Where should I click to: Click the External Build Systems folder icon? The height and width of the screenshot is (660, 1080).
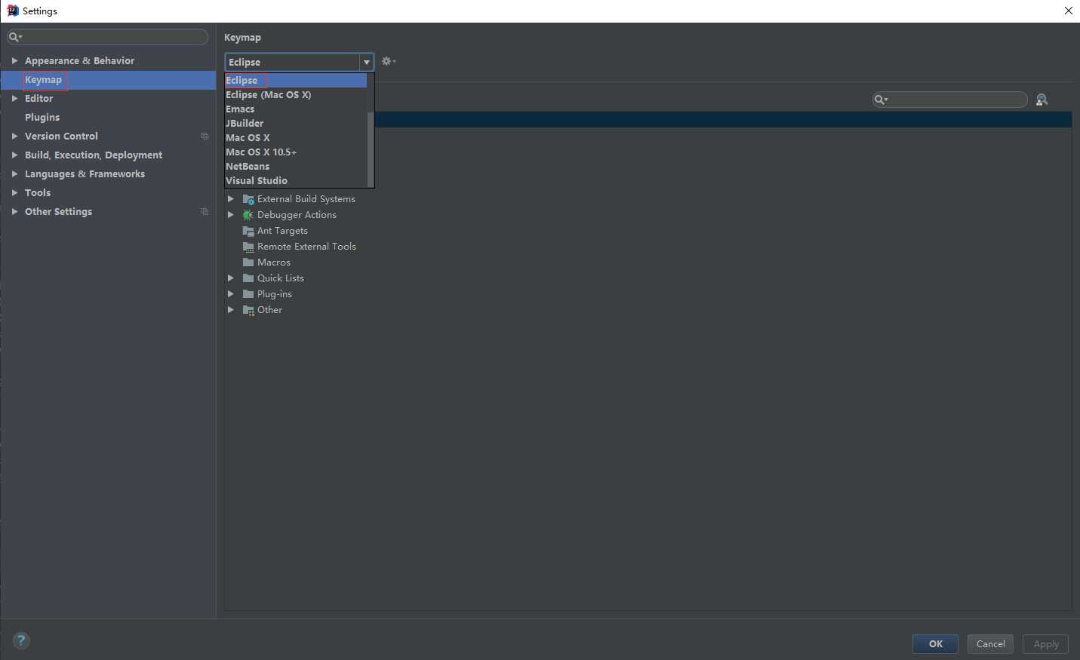pyautogui.click(x=248, y=199)
